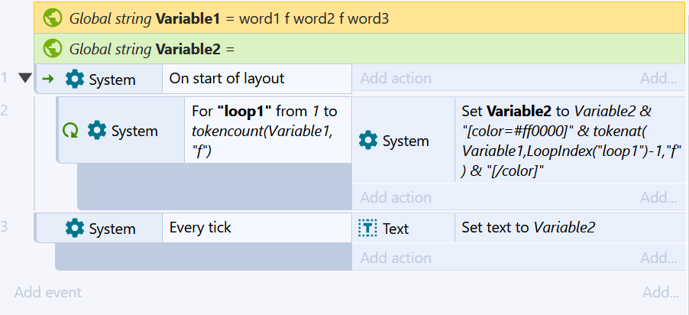Click the green arrow trigger icon

(x=48, y=80)
